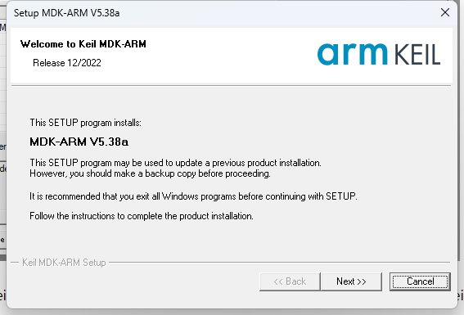Click the blue arm logo
Viewport: 464px width, 315px height.
pos(352,54)
